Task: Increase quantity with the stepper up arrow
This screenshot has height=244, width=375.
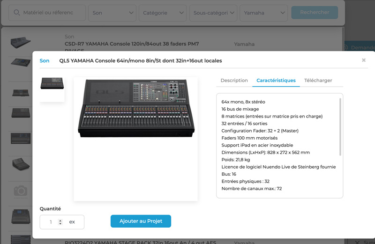Action: point(60,220)
